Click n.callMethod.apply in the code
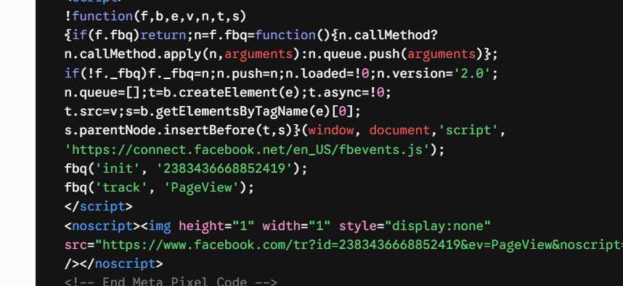Viewport: 623px width, 286px height. 133,54
